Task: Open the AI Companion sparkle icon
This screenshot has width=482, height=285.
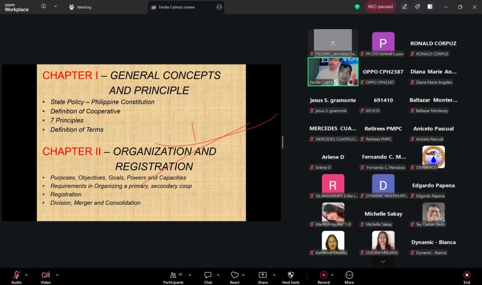Action: [417, 7]
